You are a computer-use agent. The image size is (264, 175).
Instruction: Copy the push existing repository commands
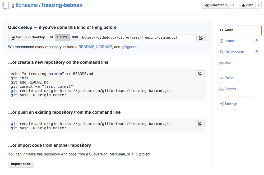[x=200, y=123]
